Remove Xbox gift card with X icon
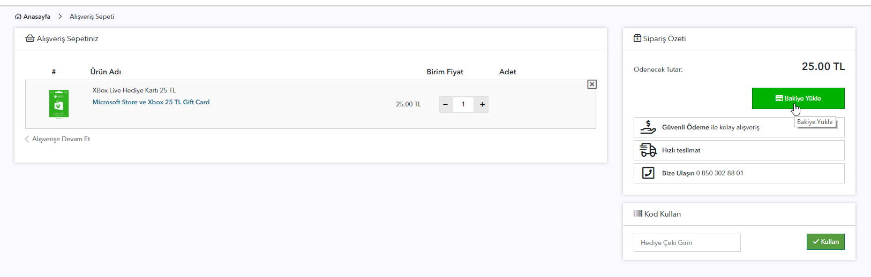Image resolution: width=871 pixels, height=277 pixels. point(592,84)
